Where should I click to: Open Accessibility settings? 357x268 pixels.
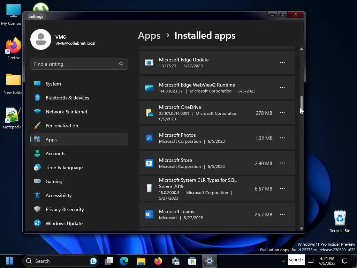(79, 195)
